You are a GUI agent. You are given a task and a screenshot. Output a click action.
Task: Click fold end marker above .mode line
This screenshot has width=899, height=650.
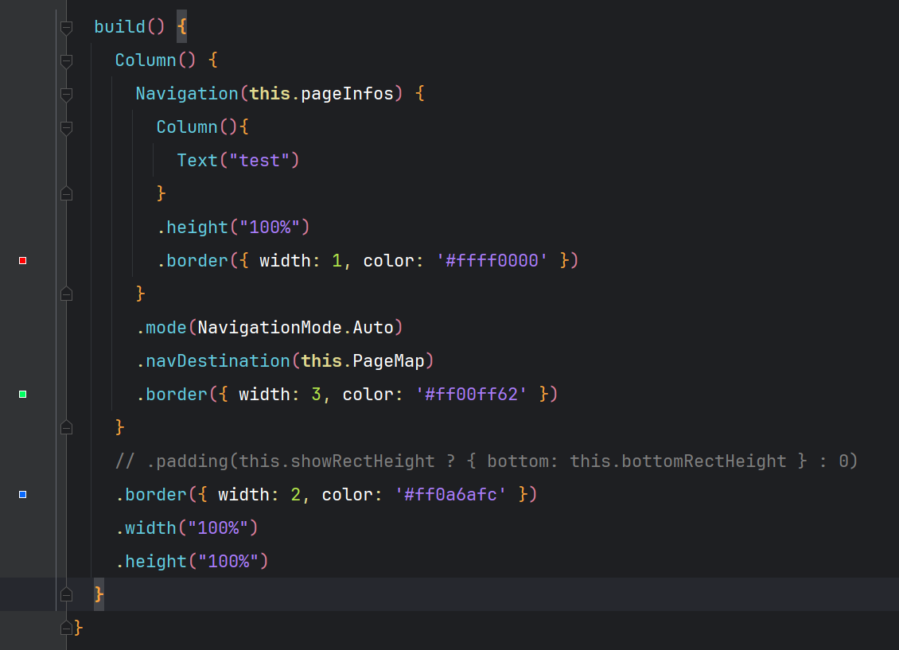[x=67, y=294]
